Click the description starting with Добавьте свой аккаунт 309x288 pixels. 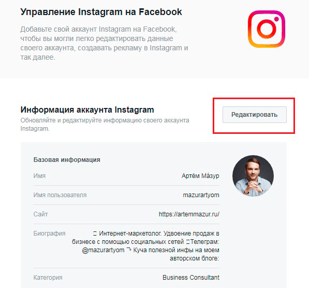104,43
